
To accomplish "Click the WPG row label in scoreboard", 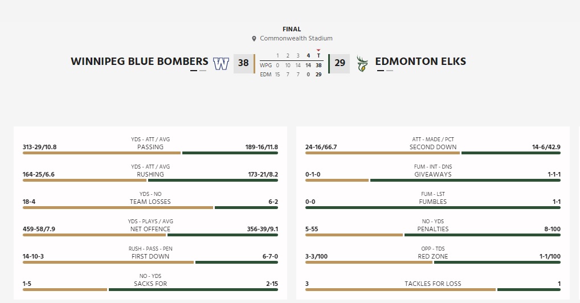I will (x=266, y=65).
